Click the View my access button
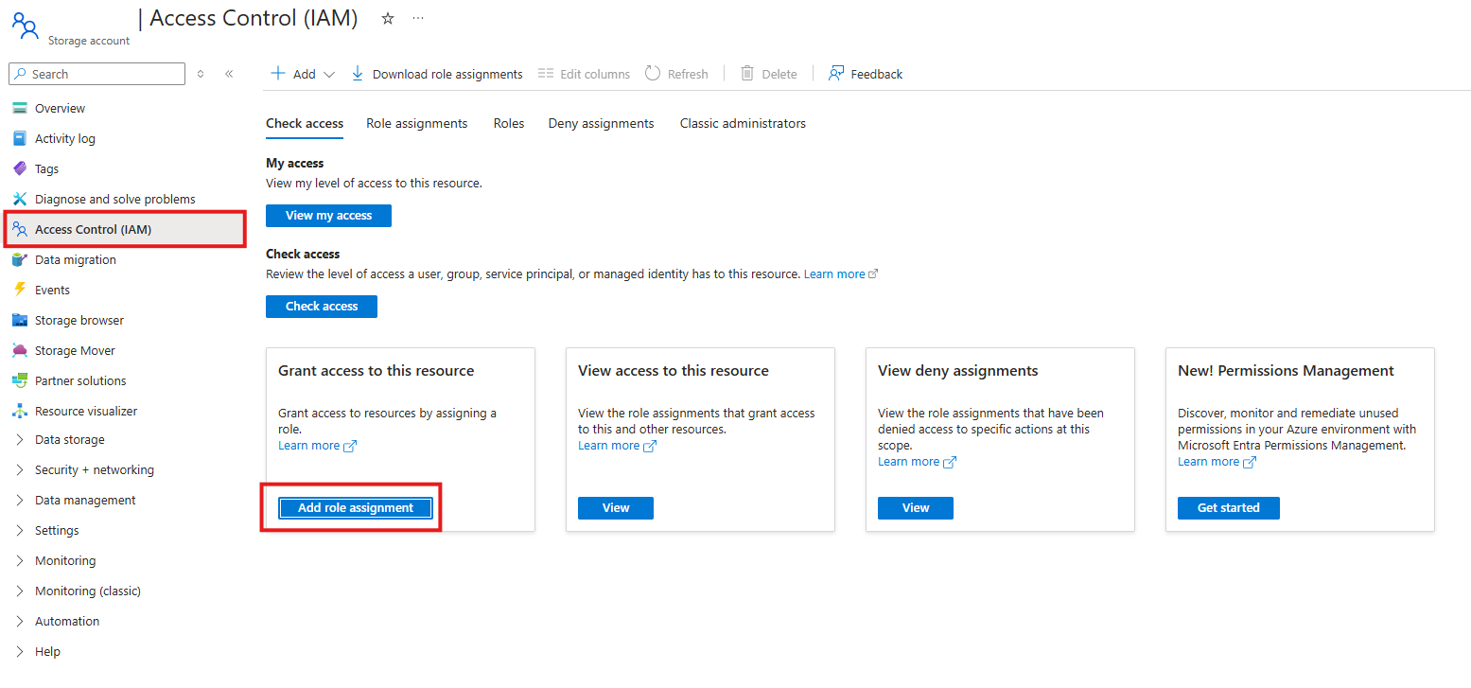 click(x=328, y=216)
